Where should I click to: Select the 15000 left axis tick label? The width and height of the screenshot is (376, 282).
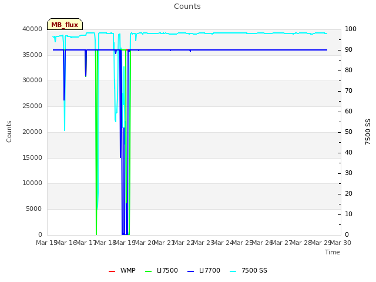pos(32,157)
